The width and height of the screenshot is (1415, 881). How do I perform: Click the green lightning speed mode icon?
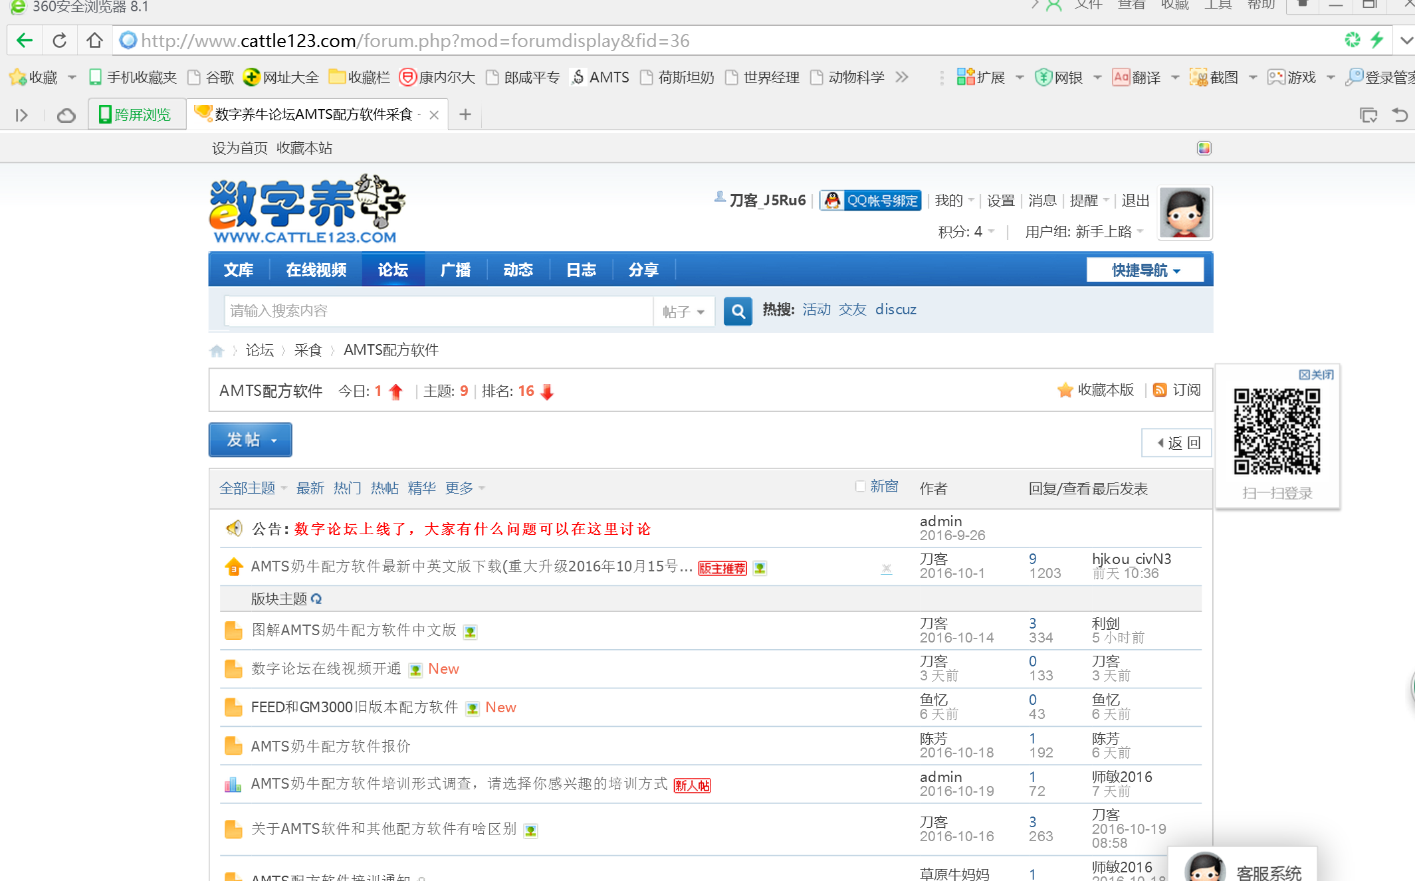(1377, 40)
